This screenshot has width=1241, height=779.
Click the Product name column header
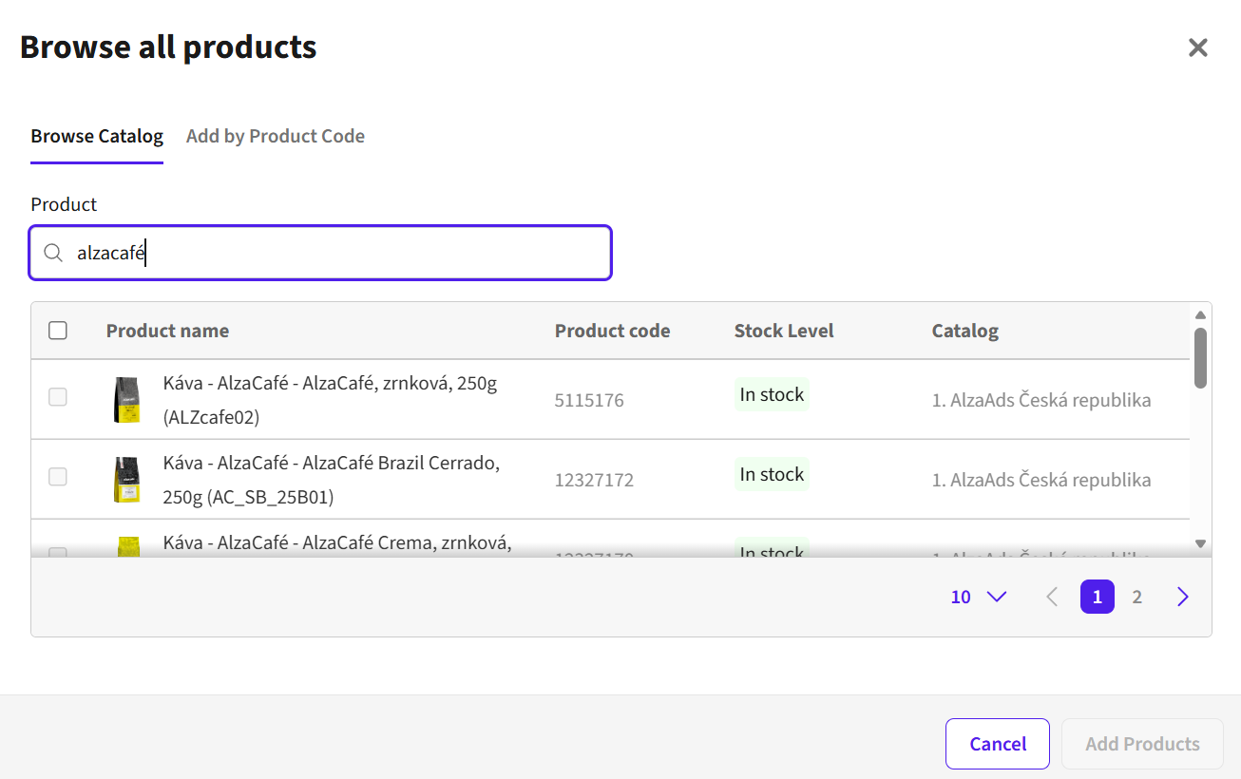(x=167, y=331)
